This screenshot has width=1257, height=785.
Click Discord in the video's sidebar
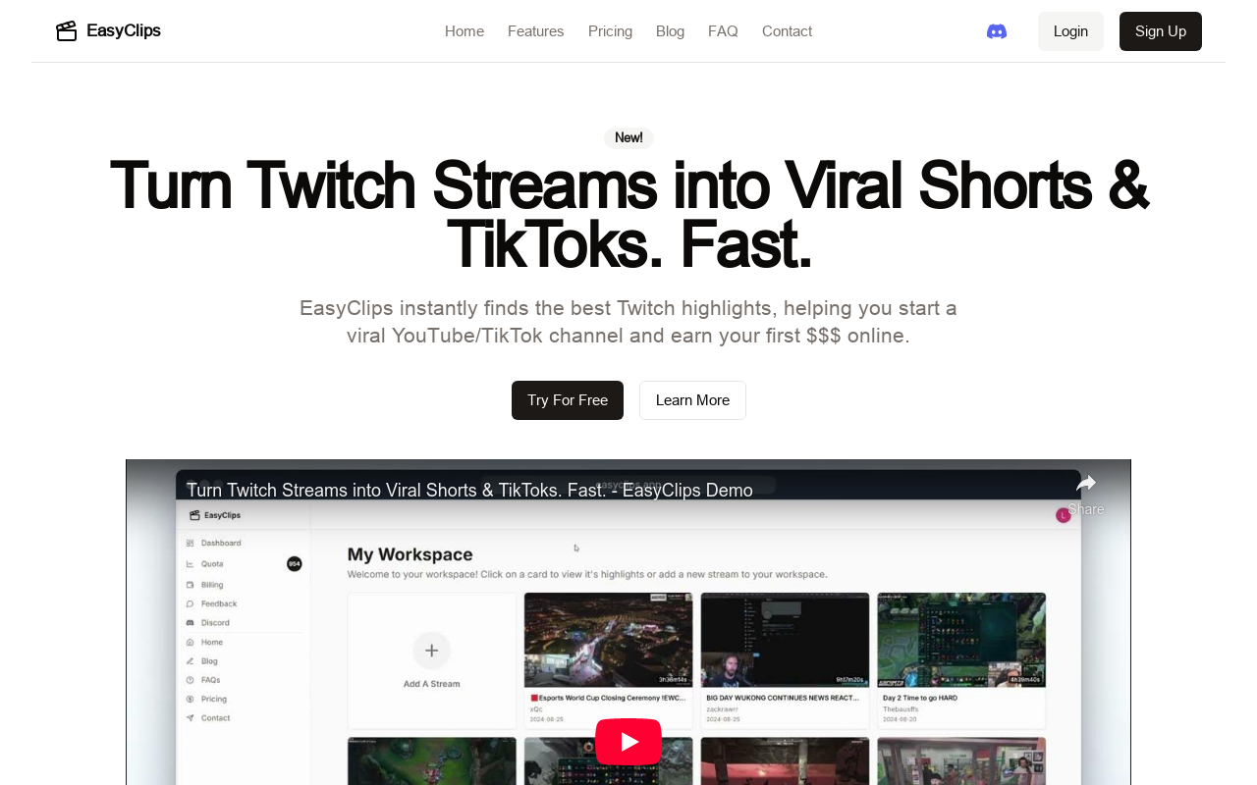click(215, 623)
